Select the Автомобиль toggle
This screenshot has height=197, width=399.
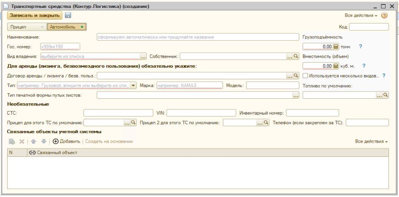pos(67,27)
